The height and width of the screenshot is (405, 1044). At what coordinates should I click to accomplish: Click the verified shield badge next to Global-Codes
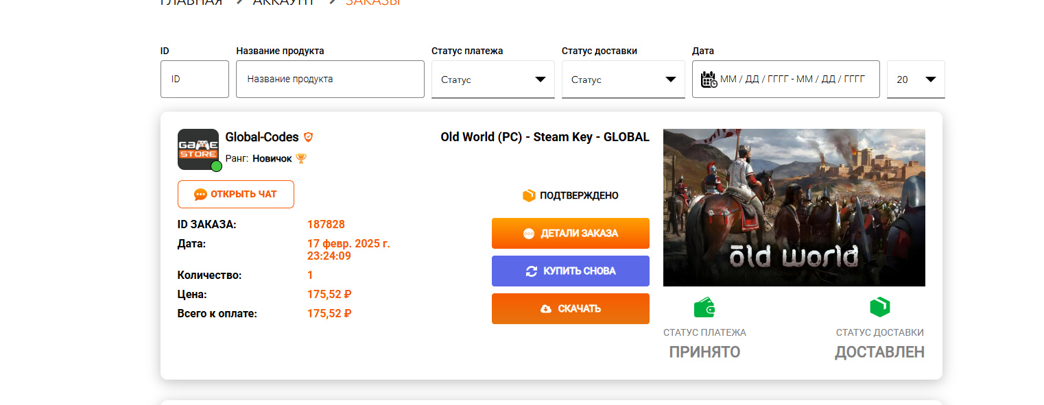[309, 137]
